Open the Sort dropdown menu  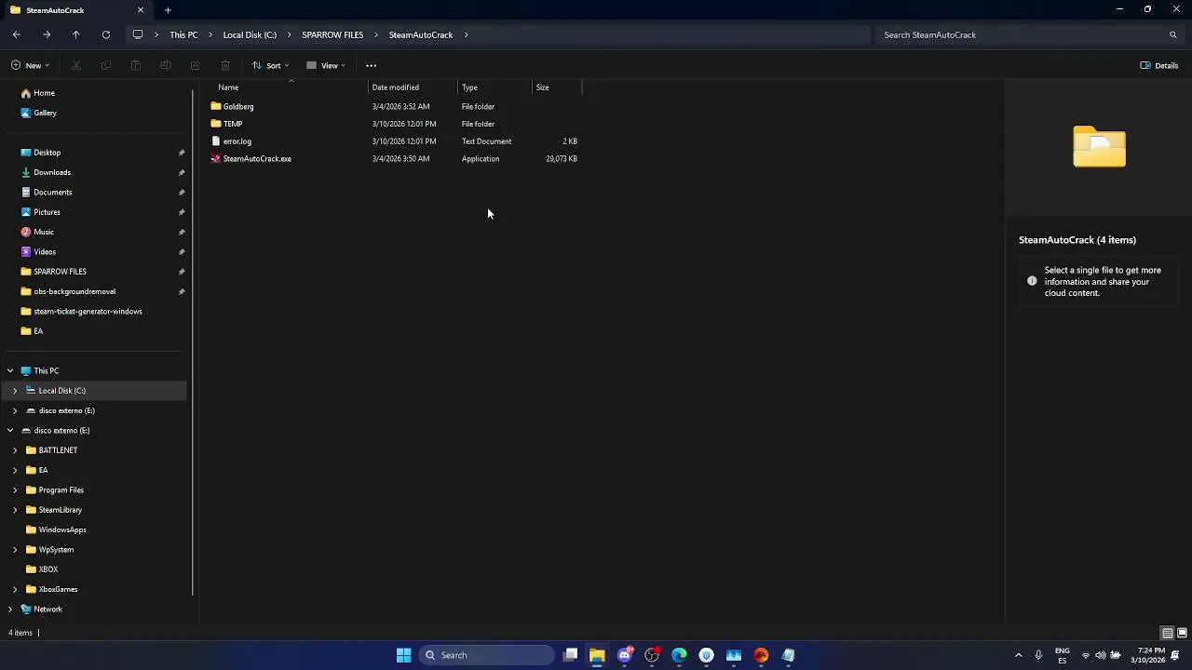271,65
